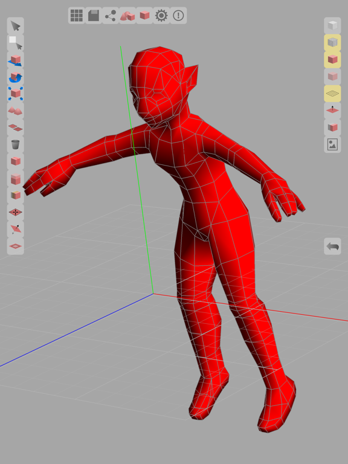The image size is (348, 464).
Task: Choose the cube edge-loop cut tool
Action: coord(15,161)
